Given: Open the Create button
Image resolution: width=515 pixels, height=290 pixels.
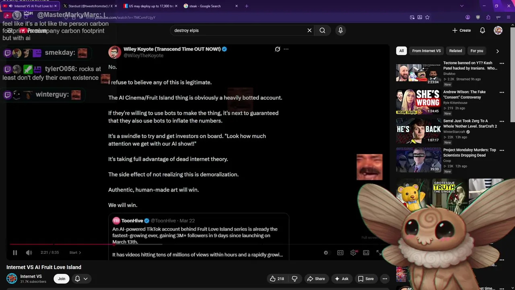Looking at the screenshot, I should pos(461,30).
